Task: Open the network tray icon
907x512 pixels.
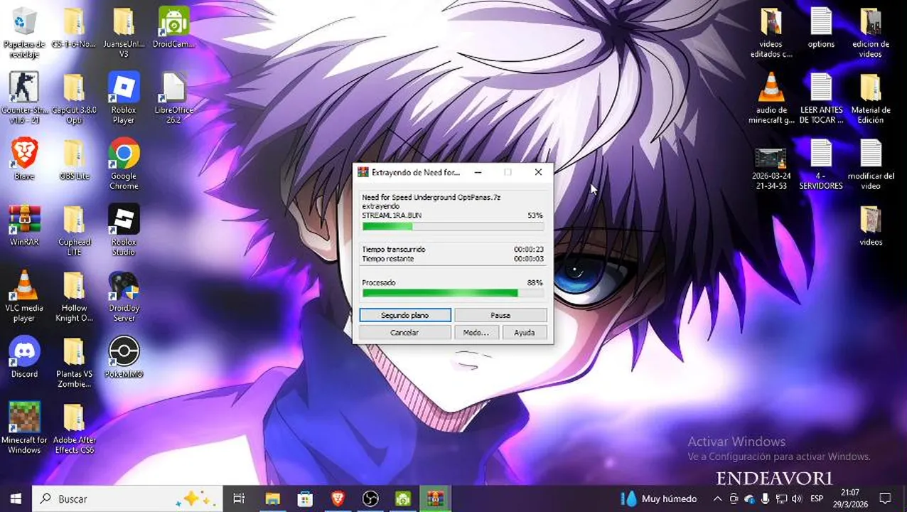Action: pos(780,498)
